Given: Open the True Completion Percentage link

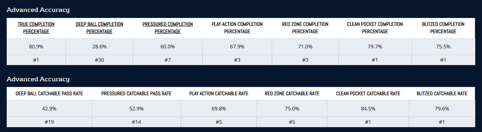Looking at the screenshot, I should tap(36, 28).
